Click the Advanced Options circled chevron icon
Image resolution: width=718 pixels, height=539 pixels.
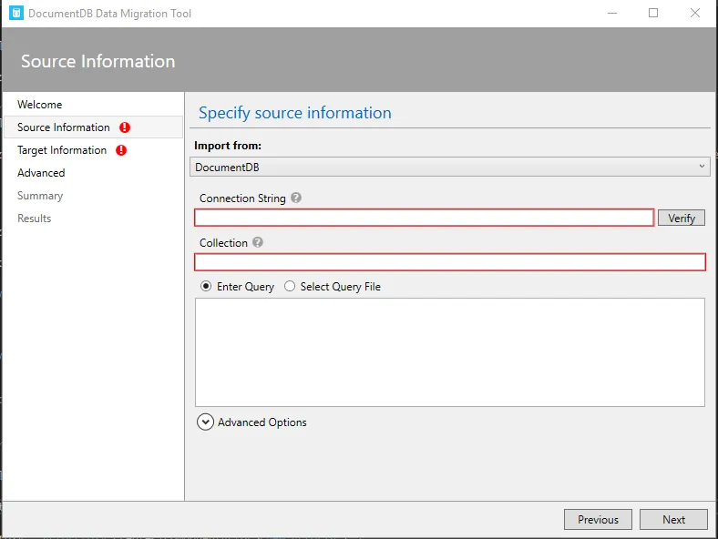[205, 422]
